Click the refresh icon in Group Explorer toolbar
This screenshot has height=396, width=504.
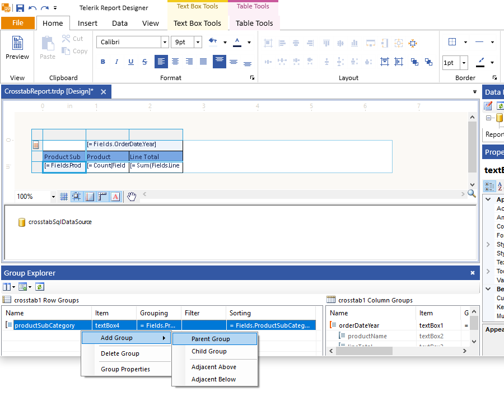coord(39,286)
